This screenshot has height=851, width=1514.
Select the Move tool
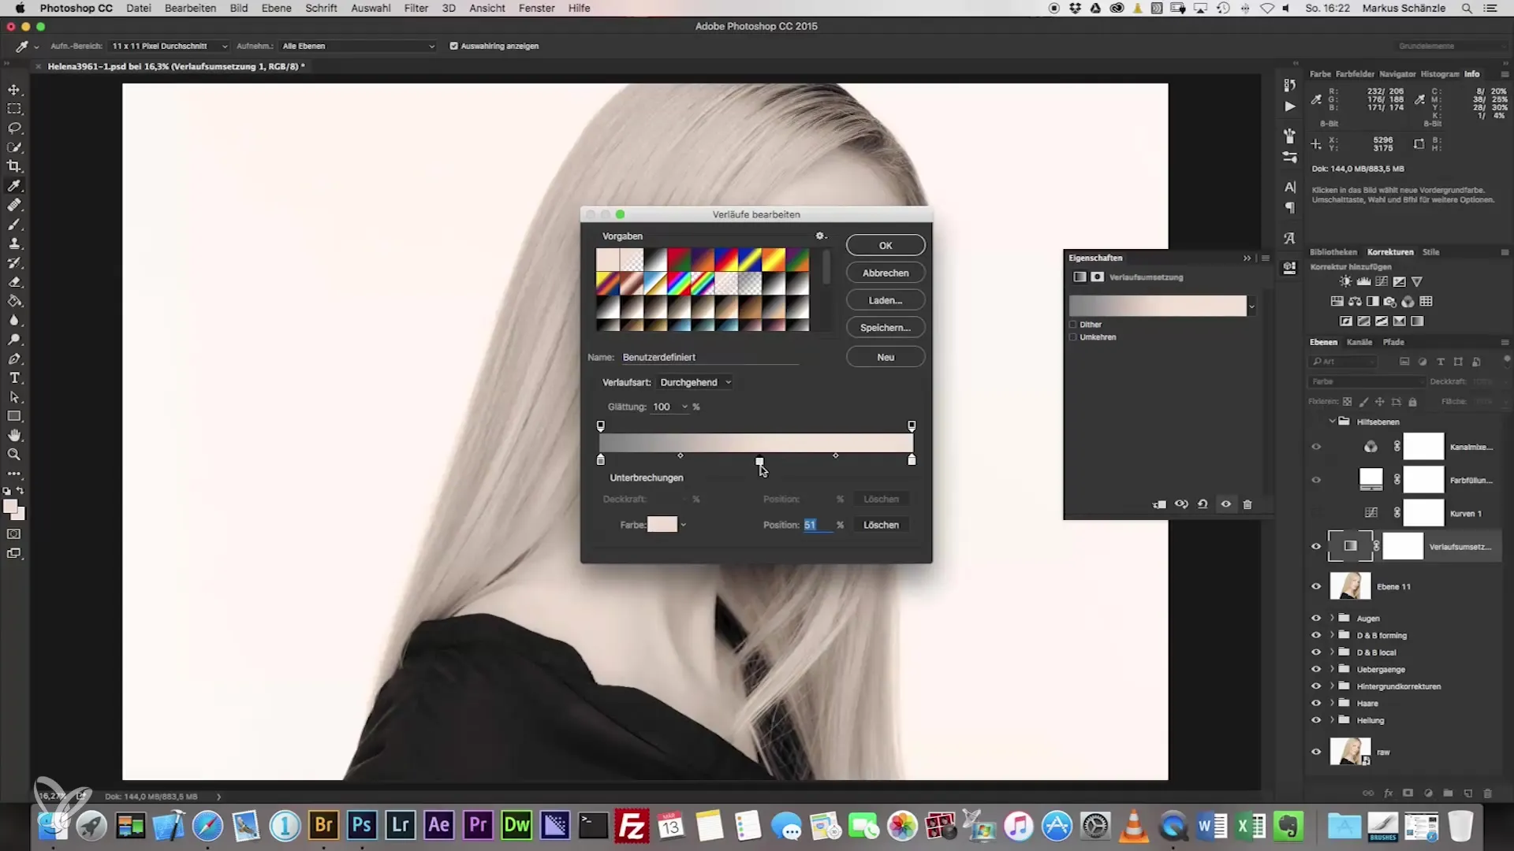pos(14,90)
